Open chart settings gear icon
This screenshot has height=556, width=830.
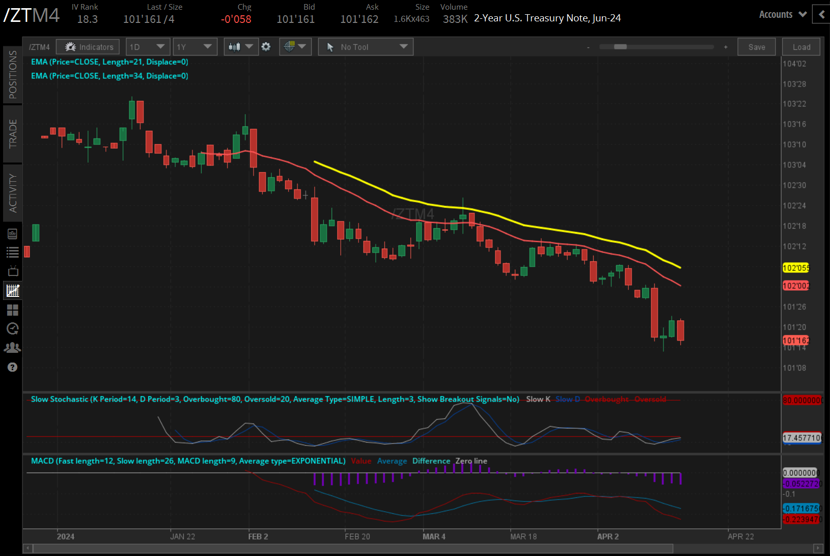pos(266,47)
